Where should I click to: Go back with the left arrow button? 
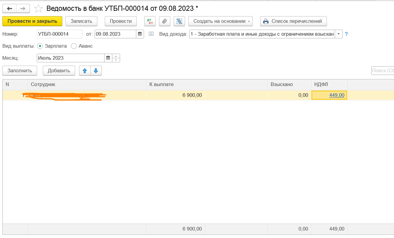coord(9,9)
